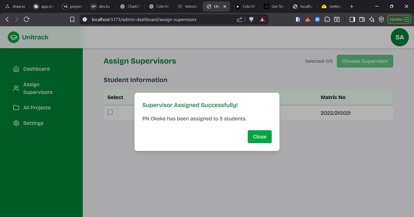The image size is (414, 217).
Task: Click the Choose Supervisor button
Action: point(365,61)
